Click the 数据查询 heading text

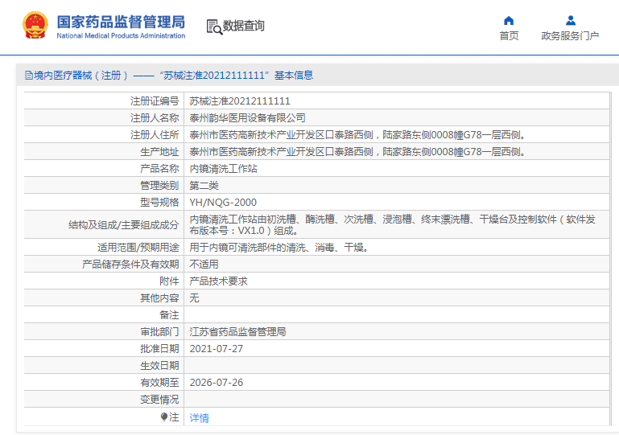(244, 26)
